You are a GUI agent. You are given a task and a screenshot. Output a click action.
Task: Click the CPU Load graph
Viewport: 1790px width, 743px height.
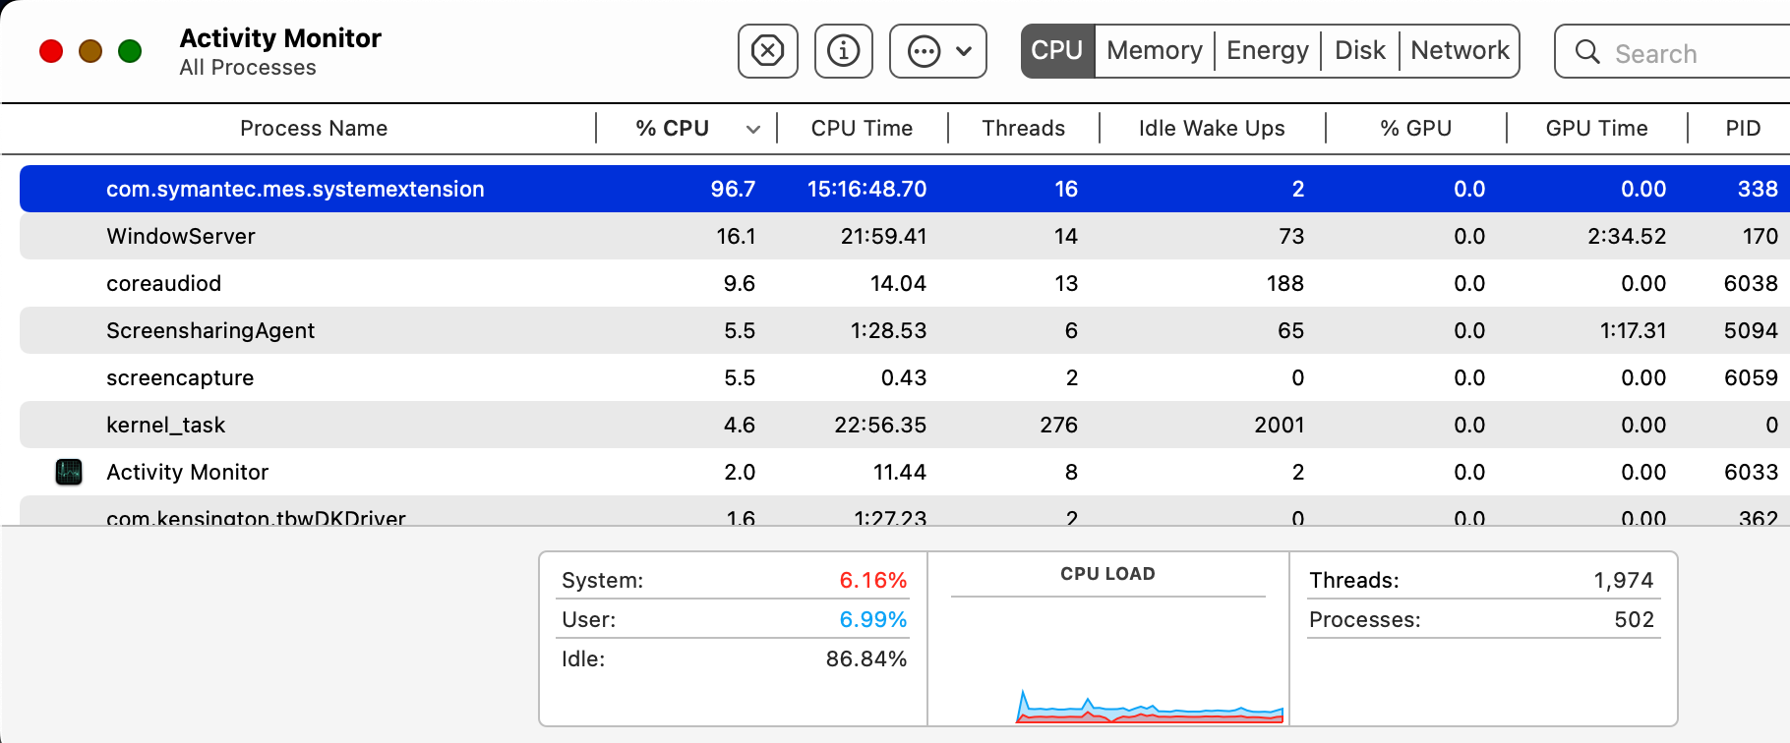pyautogui.click(x=1107, y=658)
